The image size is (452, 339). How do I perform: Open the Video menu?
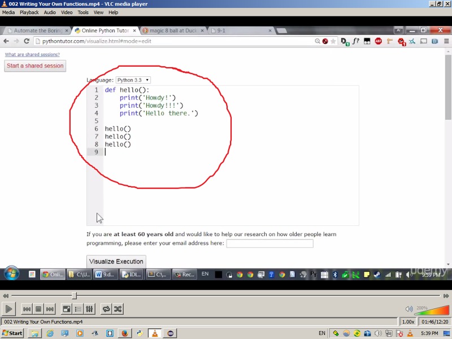click(67, 12)
